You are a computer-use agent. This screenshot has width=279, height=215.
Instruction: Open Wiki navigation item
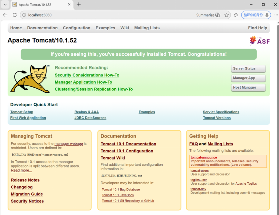tap(125, 28)
